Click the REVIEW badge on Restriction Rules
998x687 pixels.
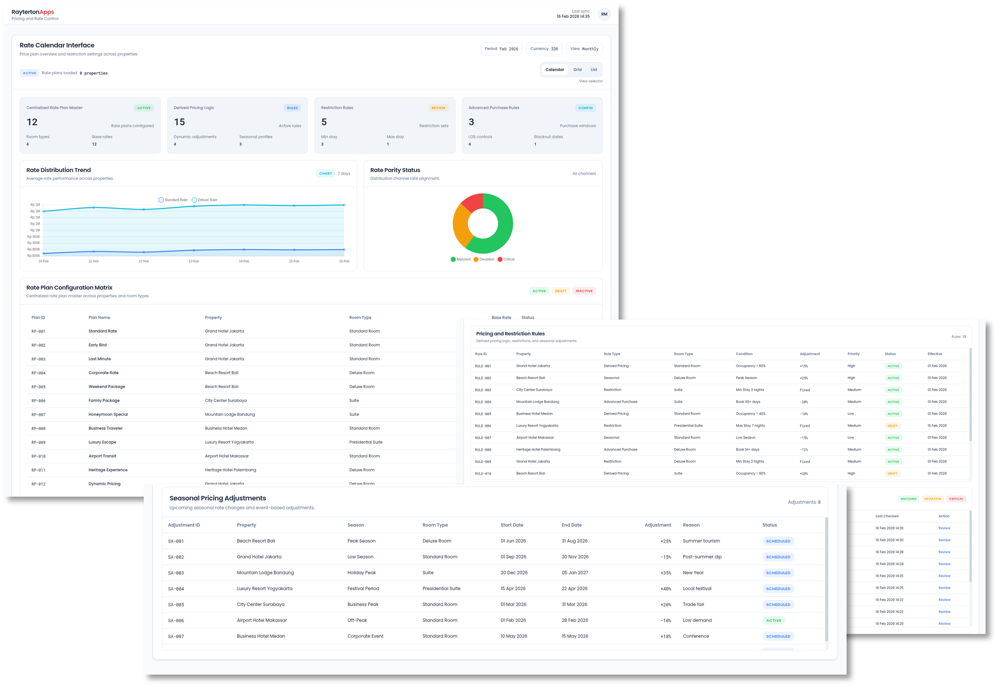[x=438, y=108]
